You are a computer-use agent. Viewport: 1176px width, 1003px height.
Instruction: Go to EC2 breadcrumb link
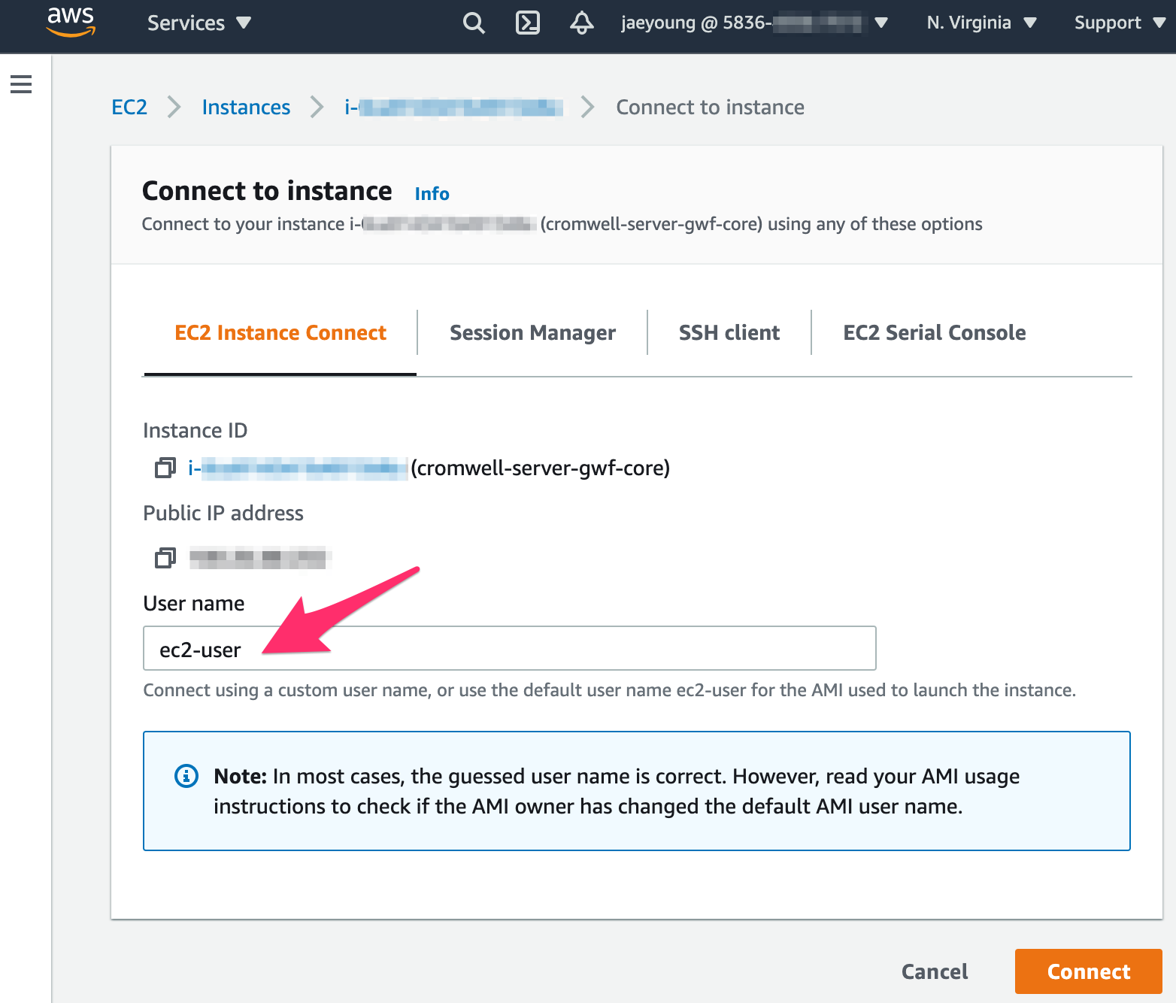129,108
